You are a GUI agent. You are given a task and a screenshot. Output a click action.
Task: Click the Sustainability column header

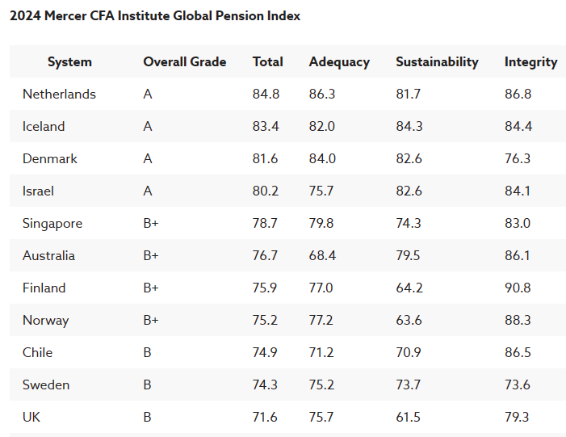point(437,62)
